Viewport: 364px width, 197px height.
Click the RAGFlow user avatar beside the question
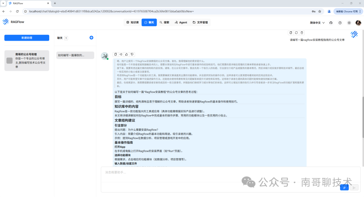(x=354, y=34)
